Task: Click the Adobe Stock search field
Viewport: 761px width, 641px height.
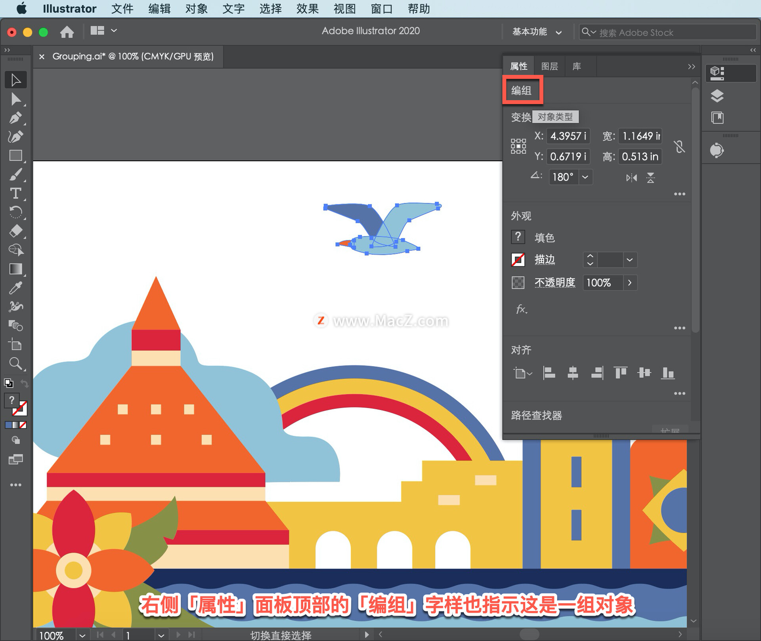Action: [668, 32]
